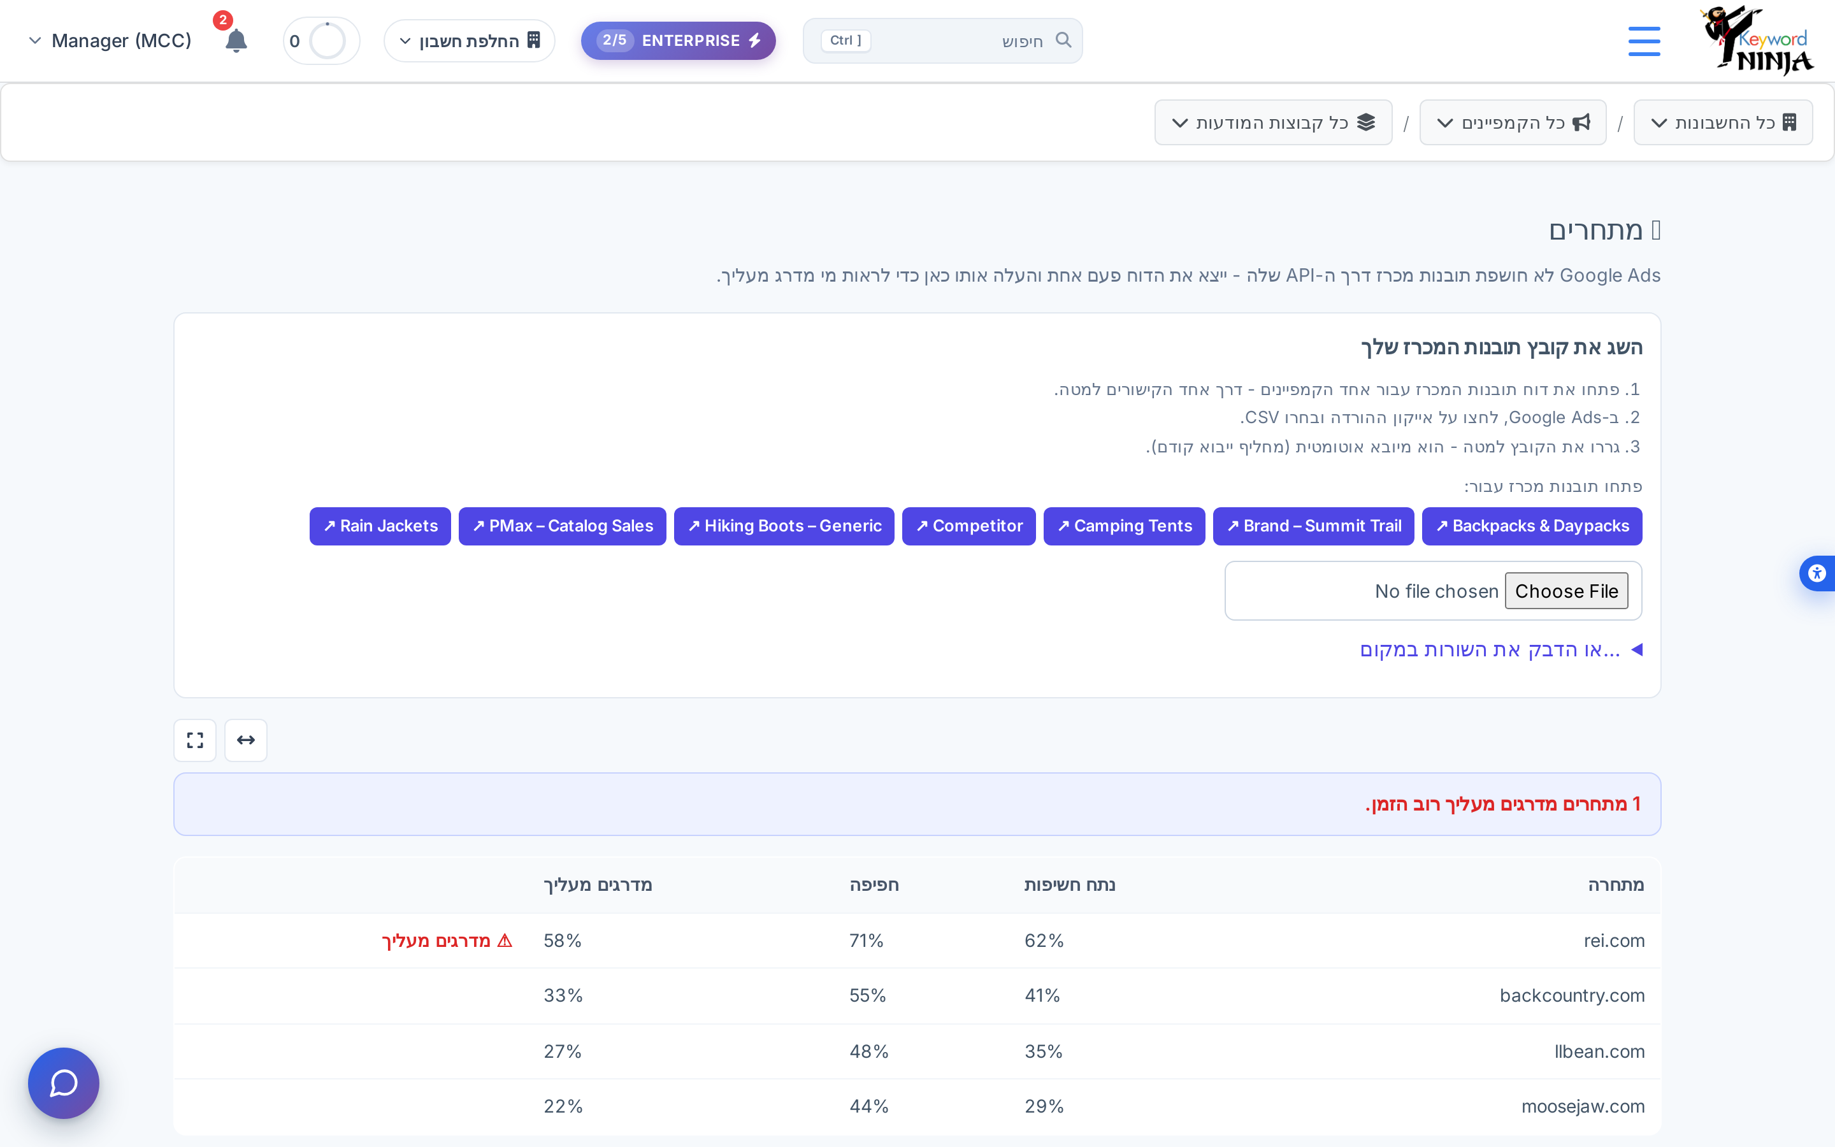
Task: Open the switch account dropdown (החלפת חשבון)
Action: [470, 41]
